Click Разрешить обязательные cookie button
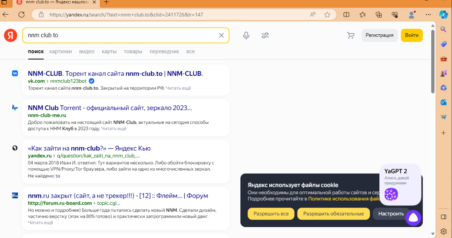 click(333, 214)
